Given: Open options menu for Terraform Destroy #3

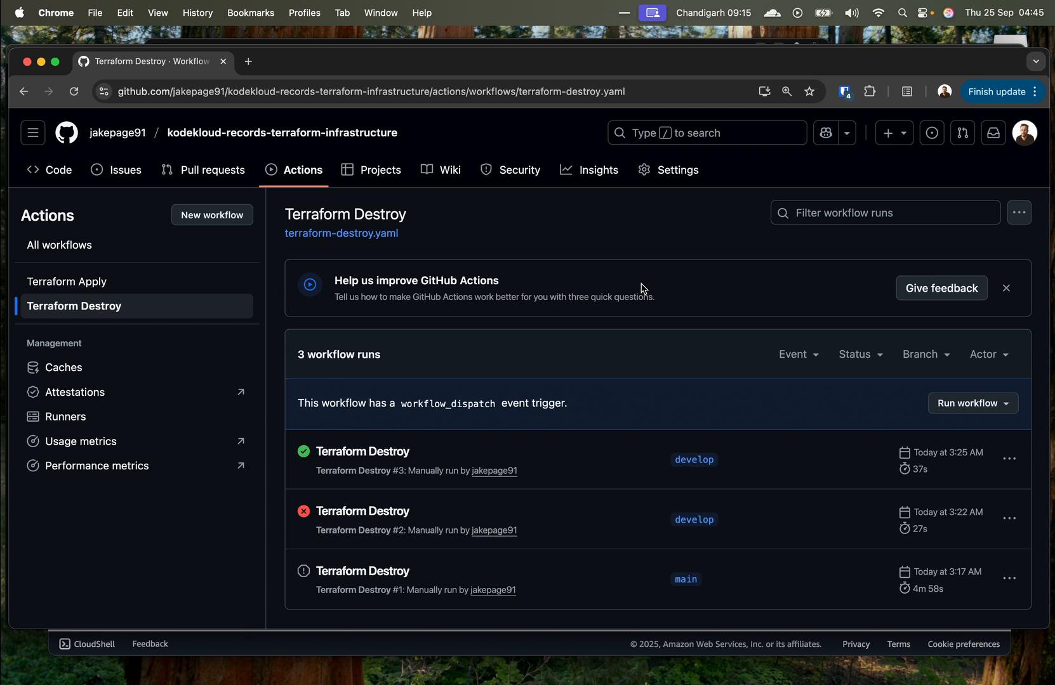Looking at the screenshot, I should pos(1009,459).
